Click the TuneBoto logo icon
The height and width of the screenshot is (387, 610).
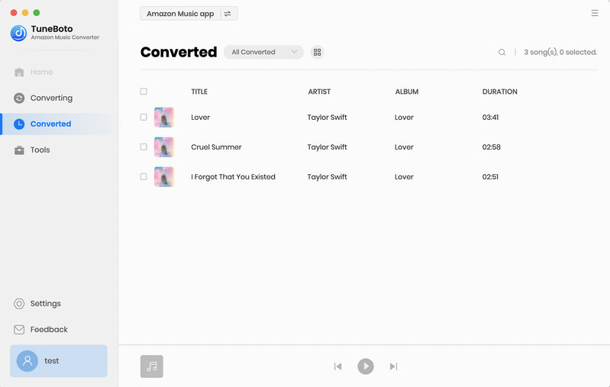pyautogui.click(x=18, y=33)
